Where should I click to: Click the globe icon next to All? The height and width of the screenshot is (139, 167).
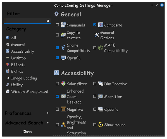tap(8, 38)
